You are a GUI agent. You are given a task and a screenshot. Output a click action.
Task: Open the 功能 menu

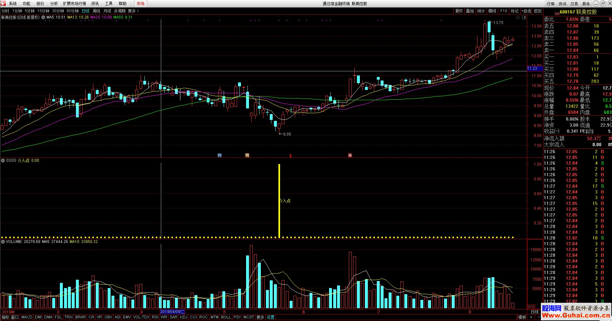coord(27,4)
